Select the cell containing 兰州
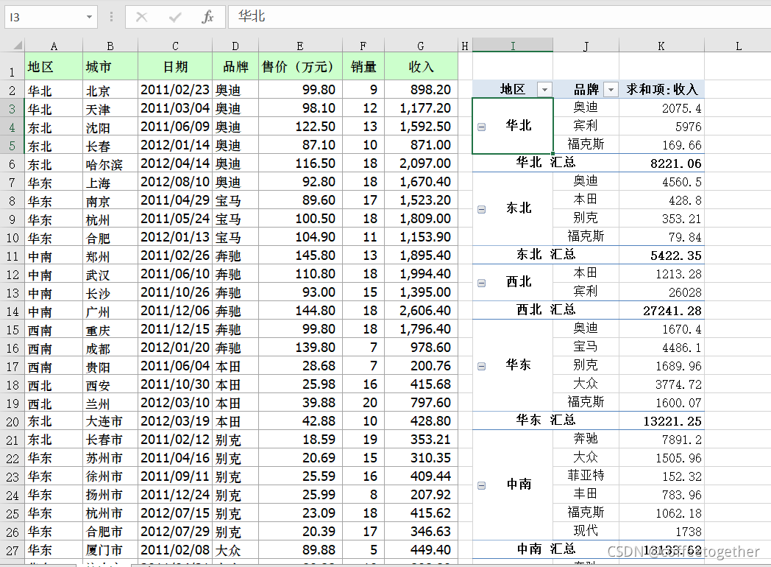Image resolution: width=771 pixels, height=567 pixels. click(x=110, y=404)
